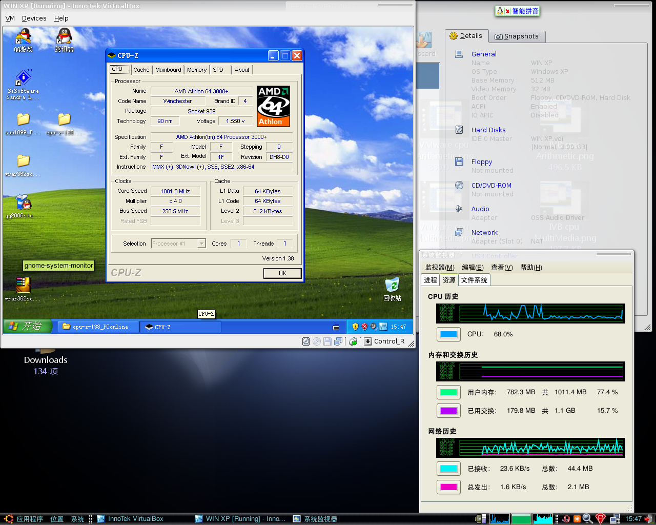The width and height of the screenshot is (656, 525).
Task: Switch to the Memory tab in CPU-Z
Action: 197,70
